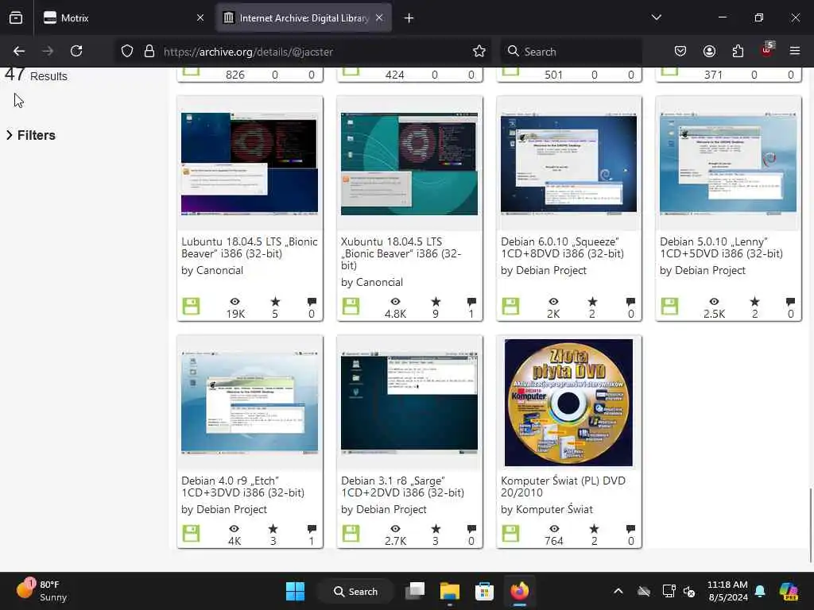List all tabs with the dropdown arrow
Image resolution: width=814 pixels, height=610 pixels.
click(x=656, y=17)
